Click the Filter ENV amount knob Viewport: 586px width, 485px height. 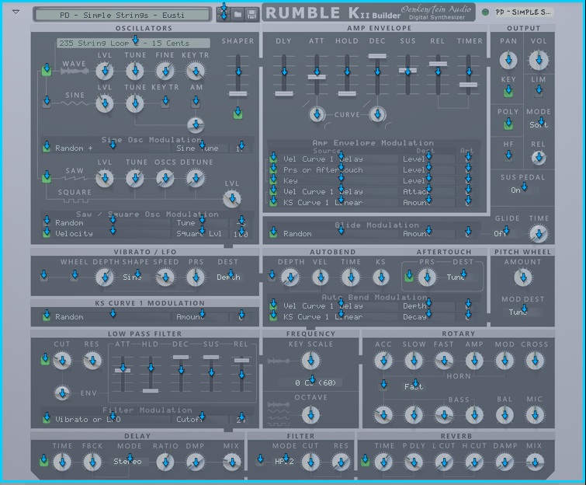click(x=62, y=393)
